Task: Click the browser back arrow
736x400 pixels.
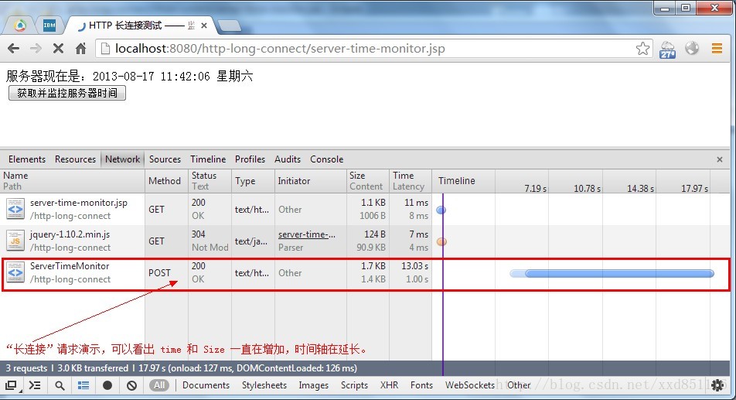Action: (x=14, y=49)
